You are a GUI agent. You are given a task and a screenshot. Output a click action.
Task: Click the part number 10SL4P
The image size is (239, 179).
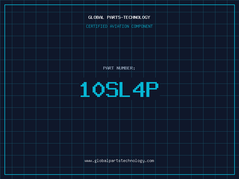(x=119, y=89)
